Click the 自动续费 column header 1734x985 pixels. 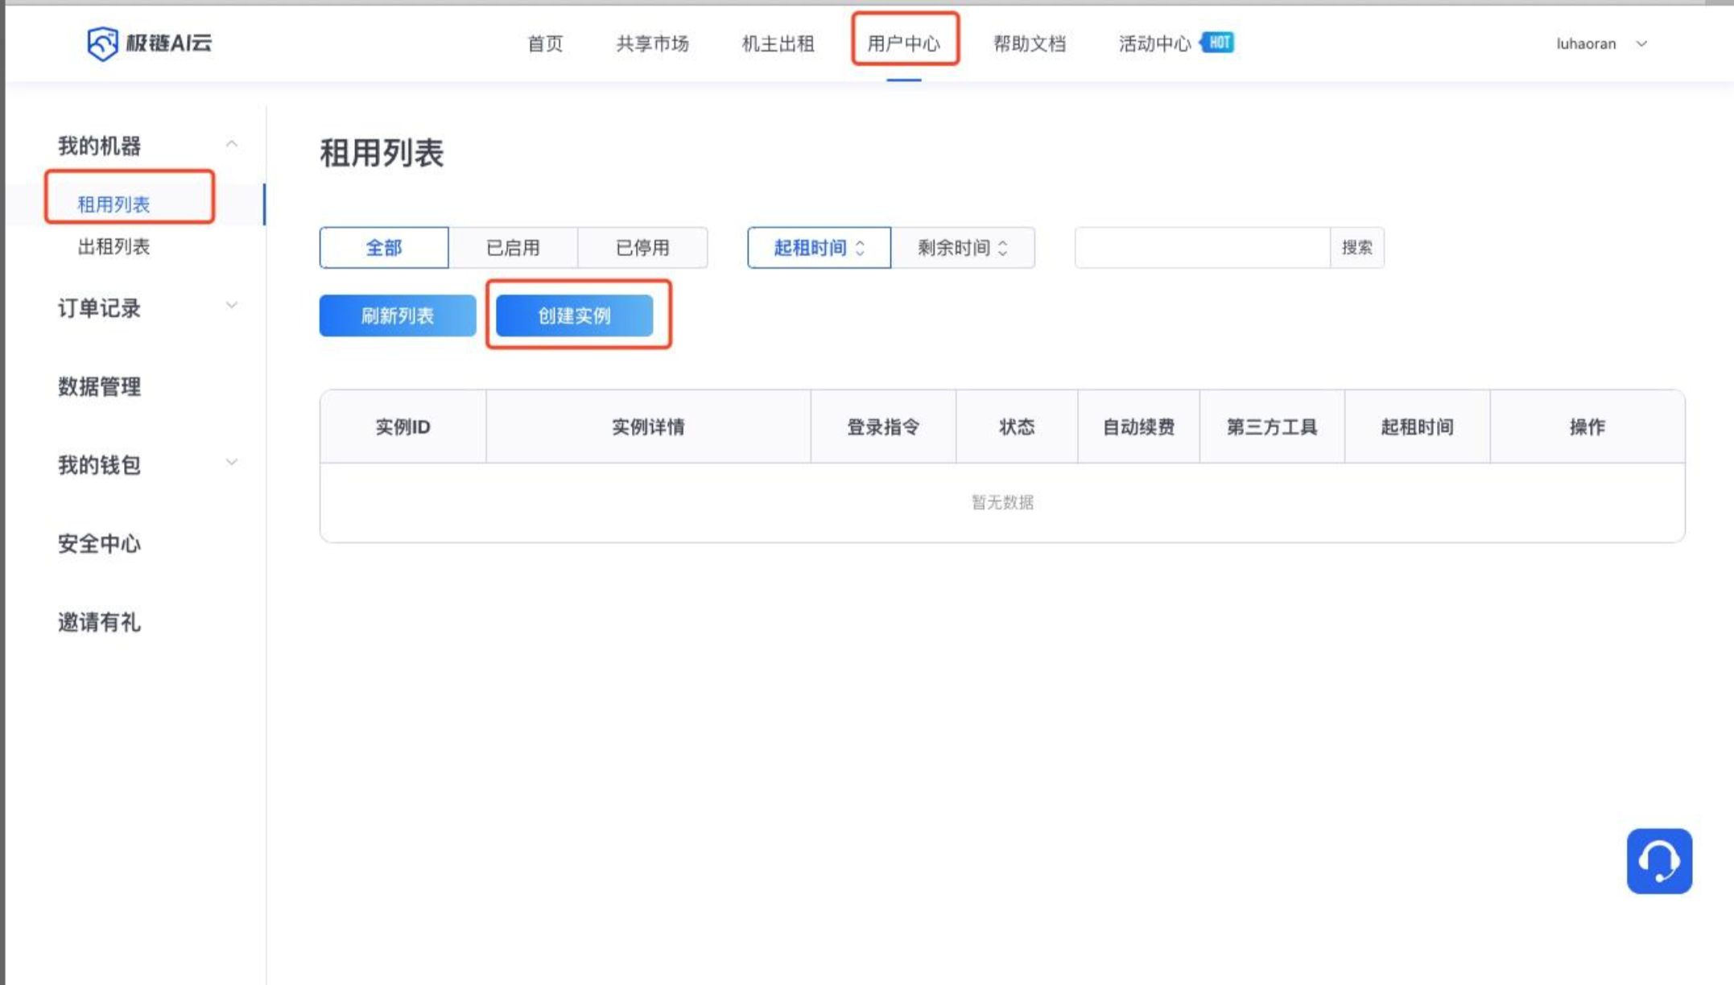(x=1138, y=427)
